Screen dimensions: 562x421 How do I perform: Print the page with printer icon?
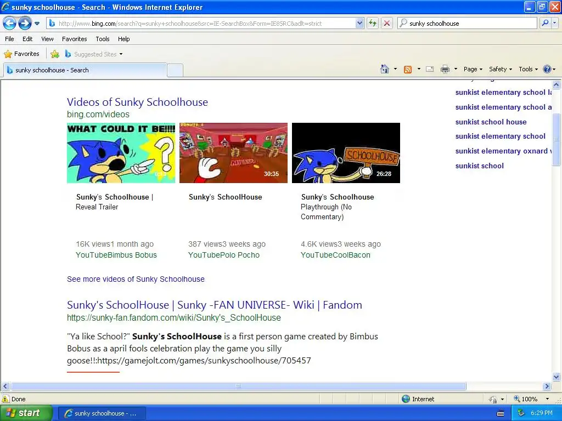coord(445,69)
